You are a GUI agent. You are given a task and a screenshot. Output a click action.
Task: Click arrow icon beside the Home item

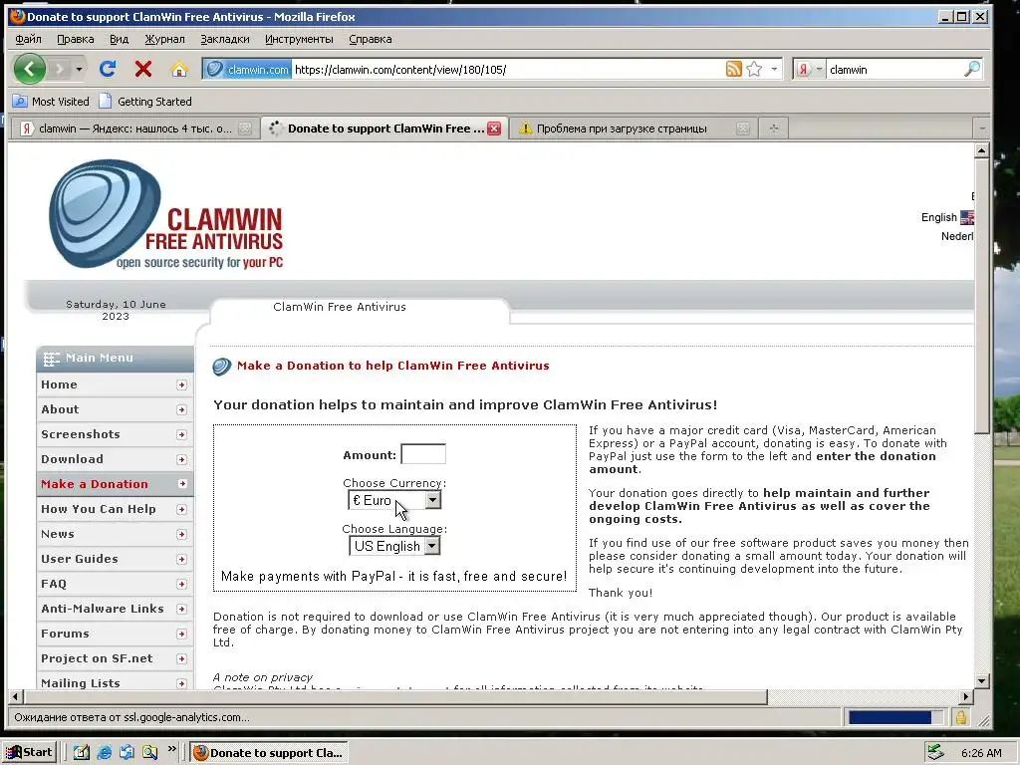tap(181, 385)
